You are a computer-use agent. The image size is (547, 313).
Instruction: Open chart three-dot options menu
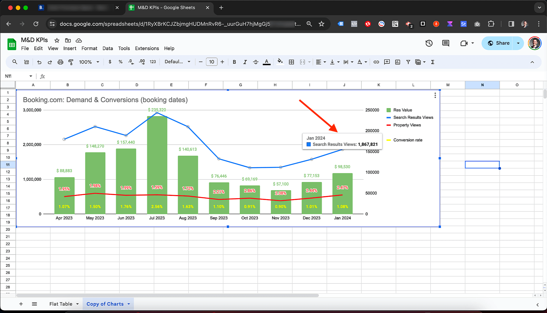(435, 95)
